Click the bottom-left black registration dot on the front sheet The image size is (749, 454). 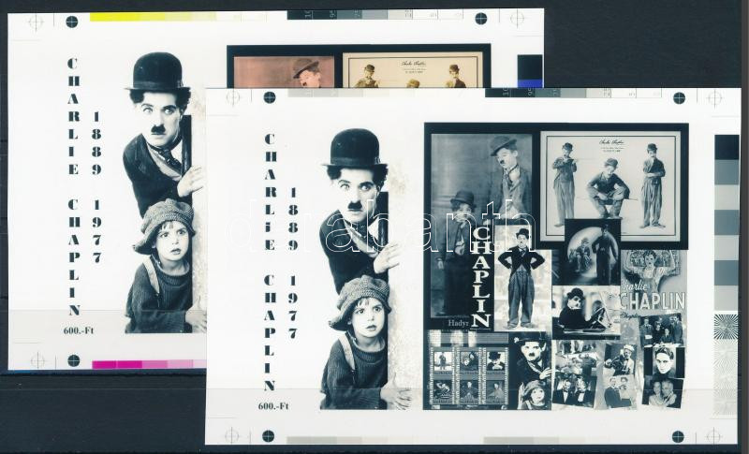[269, 436]
